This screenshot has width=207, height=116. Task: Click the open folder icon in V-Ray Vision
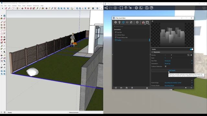point(111,8)
